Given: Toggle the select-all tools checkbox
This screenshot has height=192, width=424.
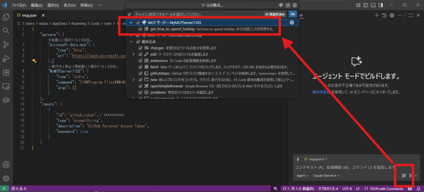Looking at the screenshot, I should pyautogui.click(x=129, y=14).
